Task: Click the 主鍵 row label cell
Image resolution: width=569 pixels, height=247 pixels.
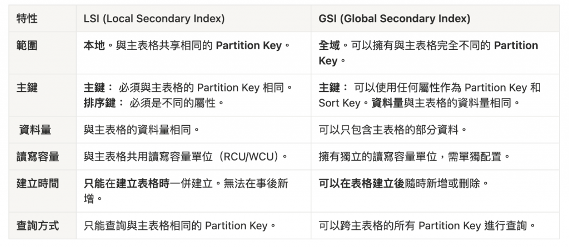Action: click(42, 95)
